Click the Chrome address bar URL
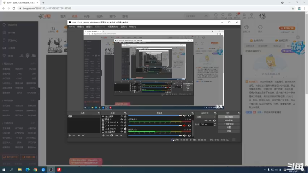Screen dimensions: 308x173 [x=47, y=8]
